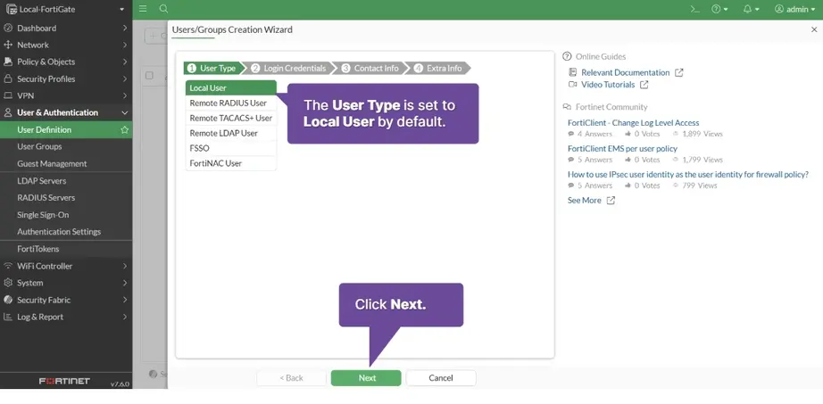Image resolution: width=823 pixels, height=404 pixels.
Task: Select Remote TACACS+ User type
Action: click(x=231, y=118)
